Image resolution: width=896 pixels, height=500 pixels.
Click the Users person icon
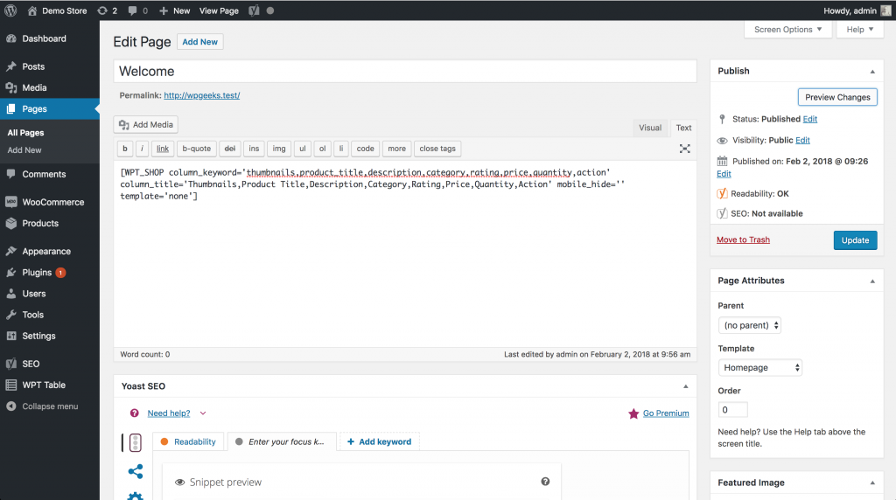coord(10,294)
